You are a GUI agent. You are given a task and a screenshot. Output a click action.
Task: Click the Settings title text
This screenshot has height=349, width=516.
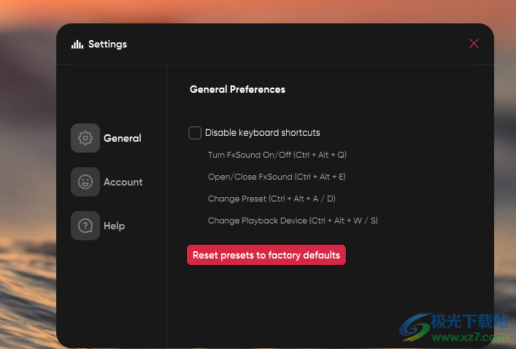coord(107,44)
